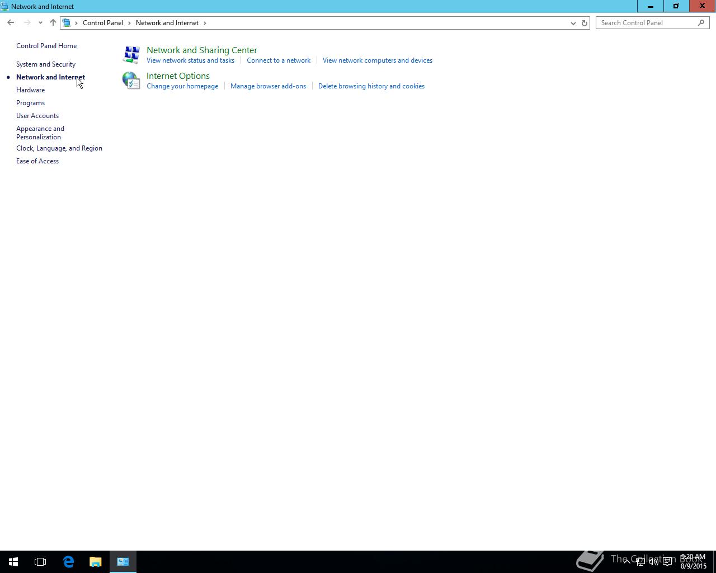
Task: Open Task View from the taskbar
Action: coord(40,562)
